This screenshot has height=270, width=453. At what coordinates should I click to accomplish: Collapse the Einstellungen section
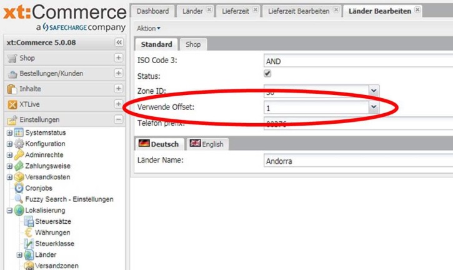click(119, 119)
